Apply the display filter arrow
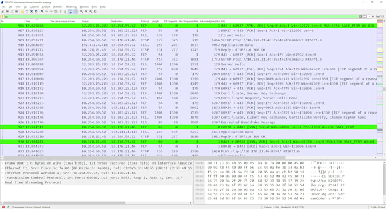 [365, 16]
